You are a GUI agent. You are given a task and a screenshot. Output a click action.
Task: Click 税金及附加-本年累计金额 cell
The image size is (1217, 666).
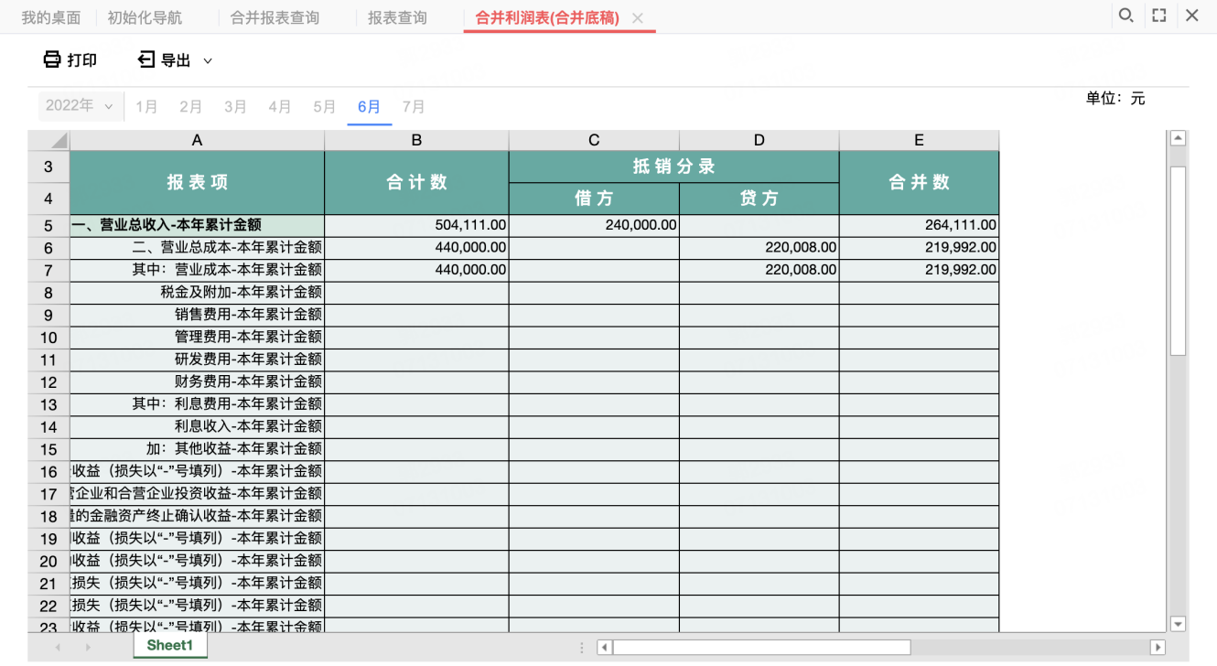click(x=197, y=293)
